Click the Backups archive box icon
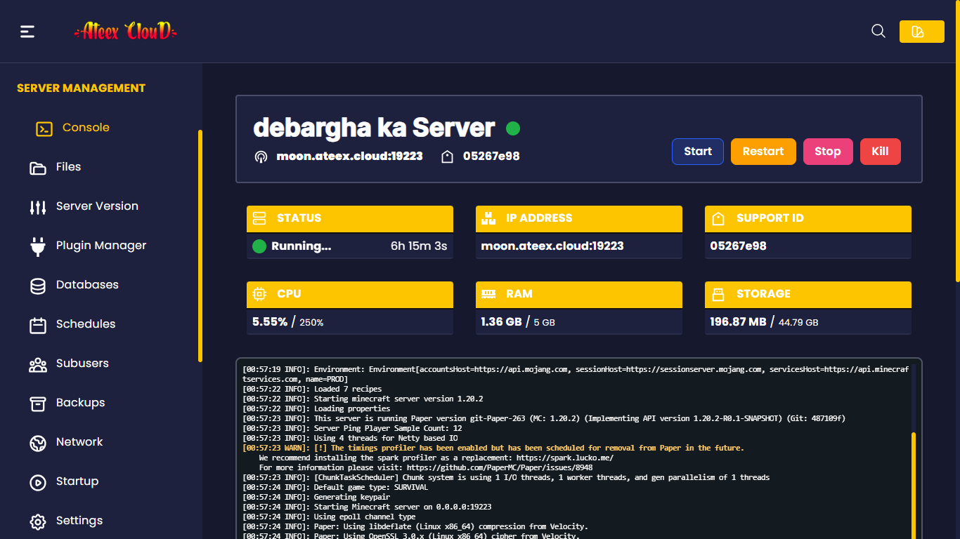This screenshot has width=960, height=539. click(37, 403)
